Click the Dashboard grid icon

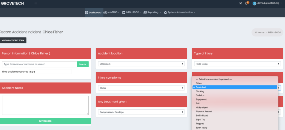point(87,13)
